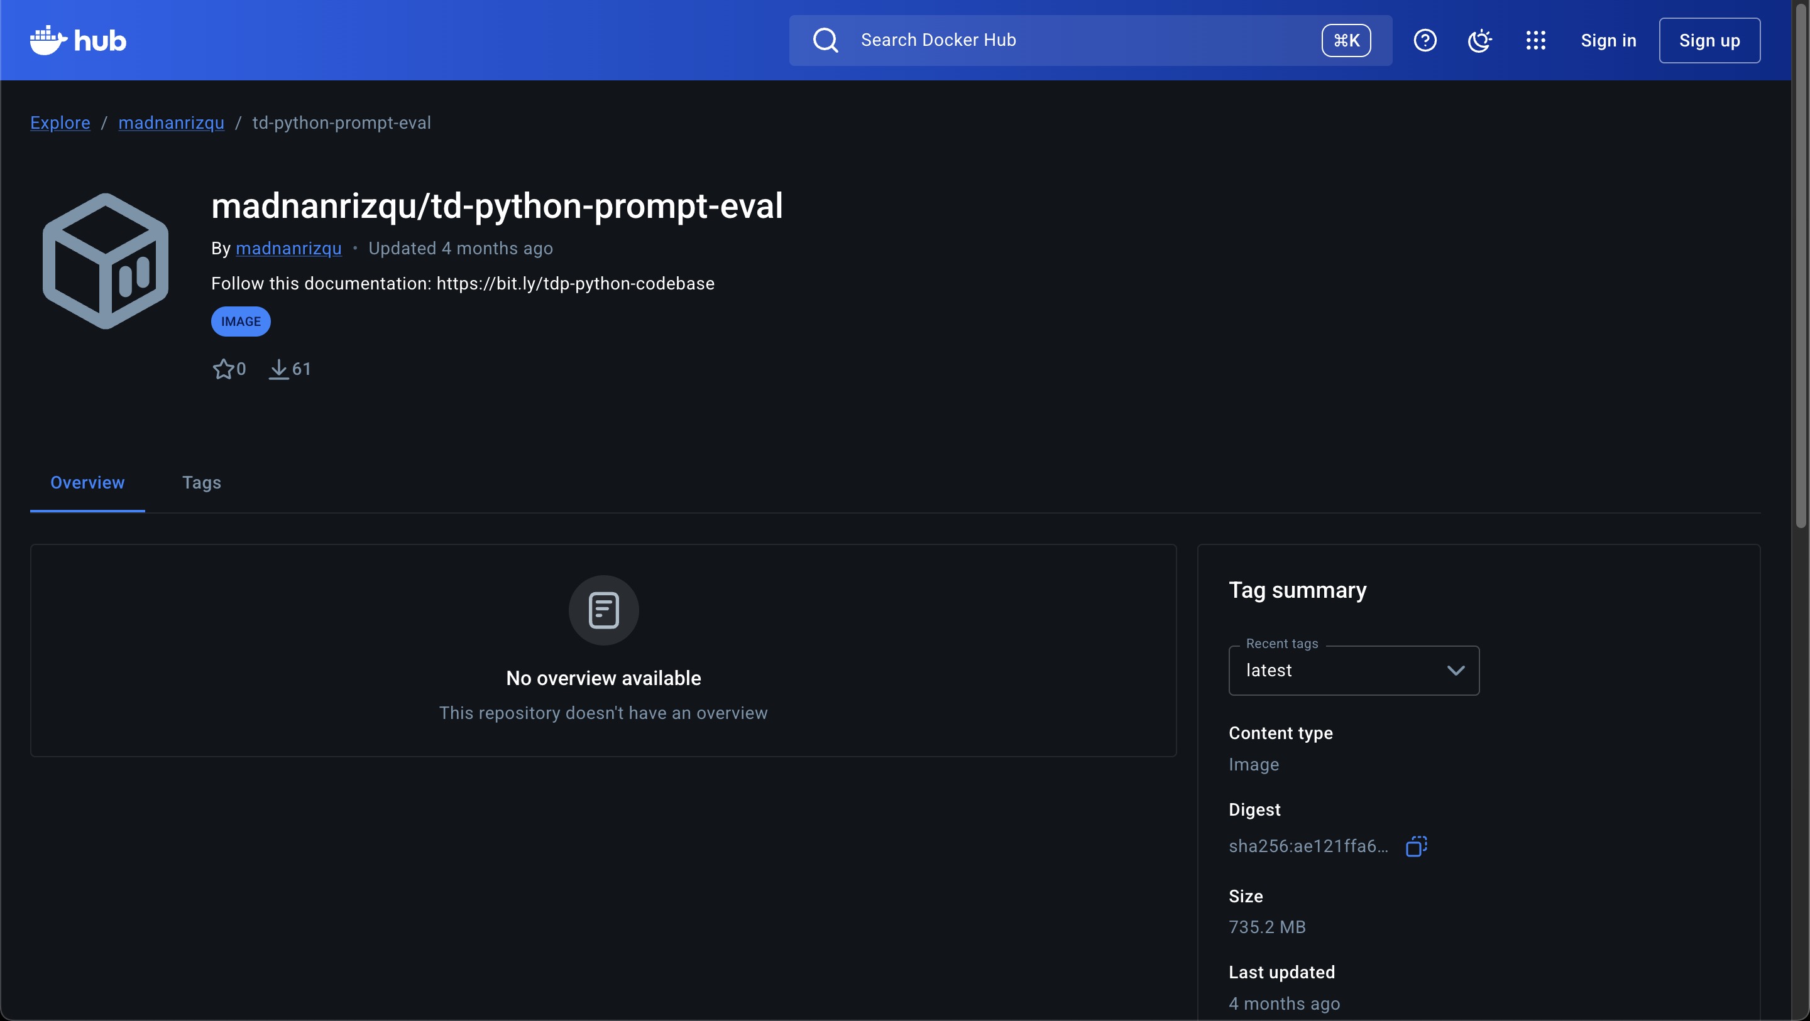Select the overview document icon placeholder
1810x1021 pixels.
(x=603, y=610)
